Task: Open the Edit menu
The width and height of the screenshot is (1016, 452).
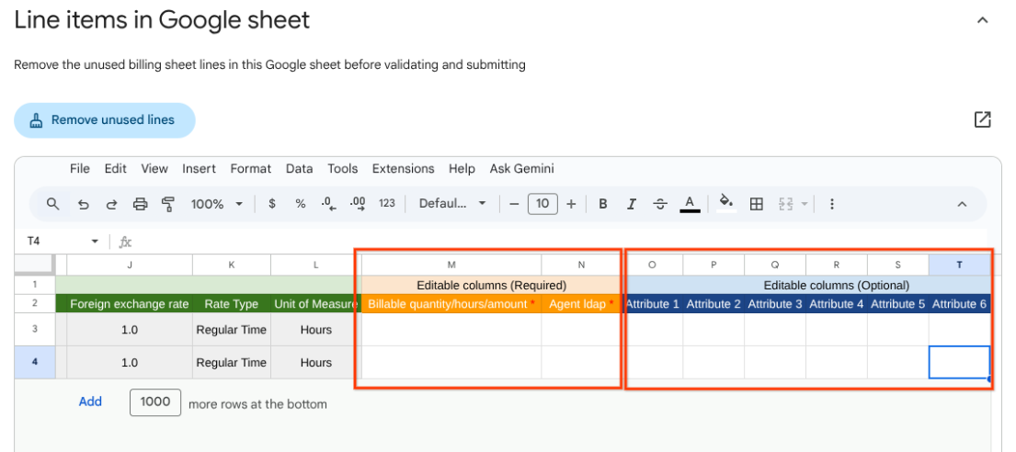Action: 115,168
